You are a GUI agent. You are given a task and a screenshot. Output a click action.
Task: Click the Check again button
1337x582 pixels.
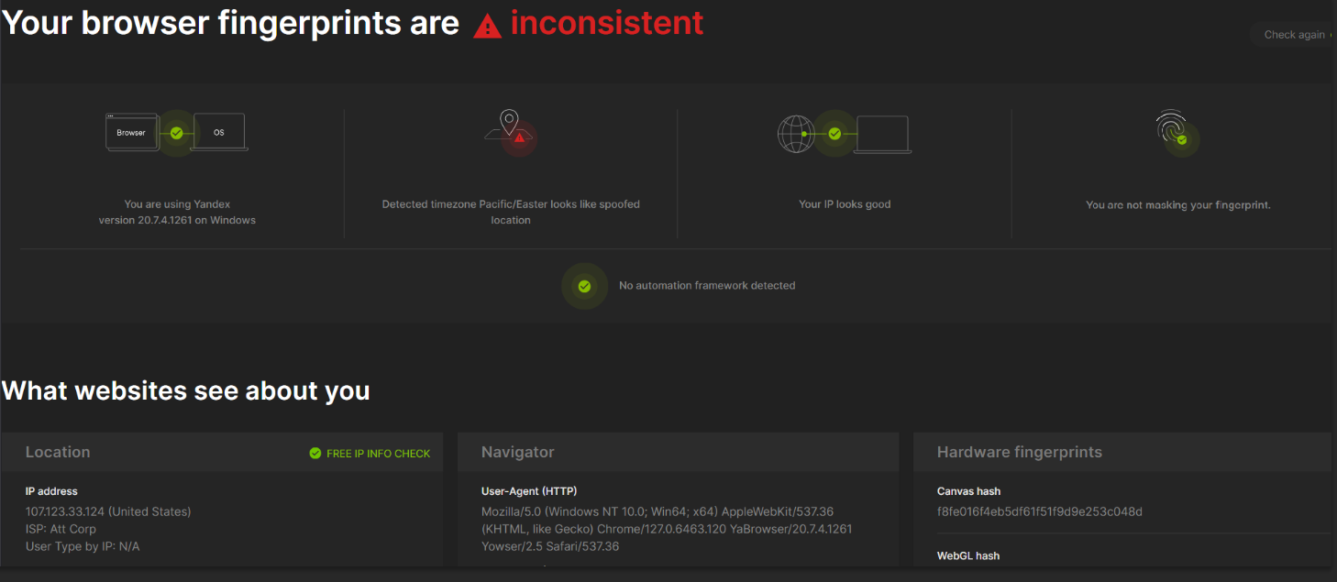(1294, 35)
